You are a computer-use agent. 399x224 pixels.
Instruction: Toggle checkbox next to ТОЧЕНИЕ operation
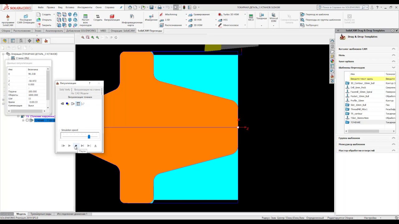[x=27, y=120]
